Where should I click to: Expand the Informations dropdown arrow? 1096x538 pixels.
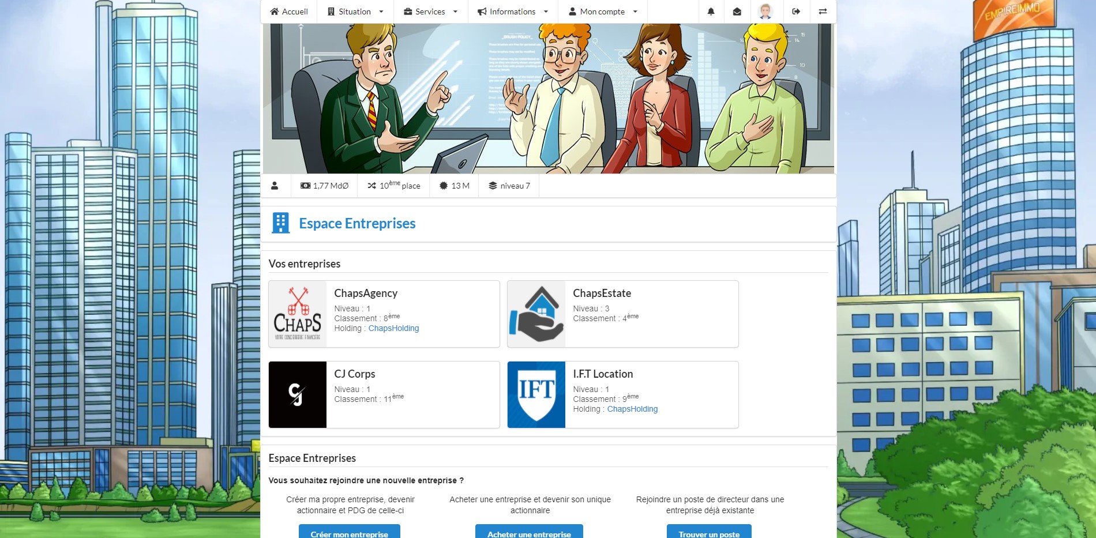click(546, 12)
